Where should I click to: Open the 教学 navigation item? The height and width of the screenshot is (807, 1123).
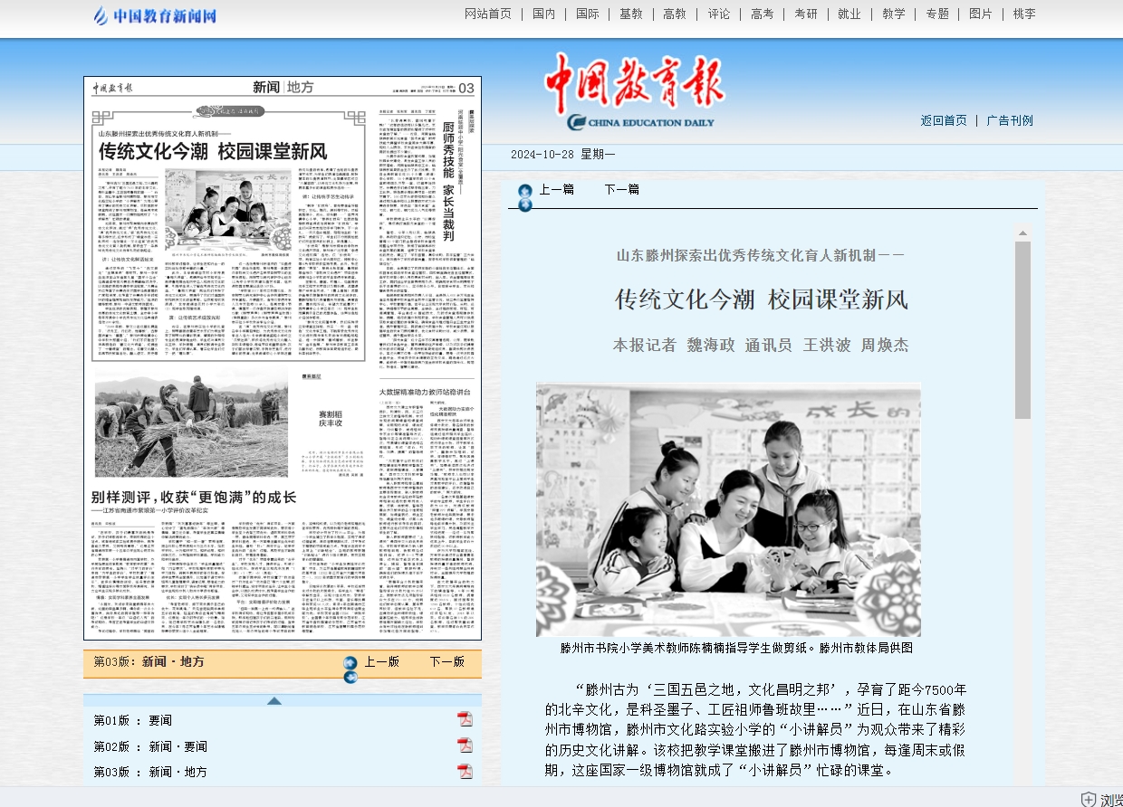(894, 14)
